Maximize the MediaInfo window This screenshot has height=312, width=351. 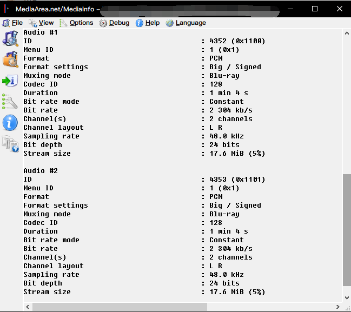[x=315, y=8]
